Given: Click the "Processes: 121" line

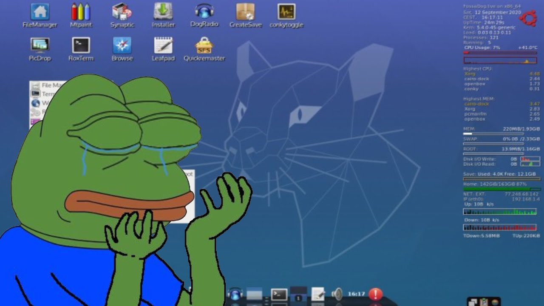Looking at the screenshot, I should pyautogui.click(x=481, y=38).
